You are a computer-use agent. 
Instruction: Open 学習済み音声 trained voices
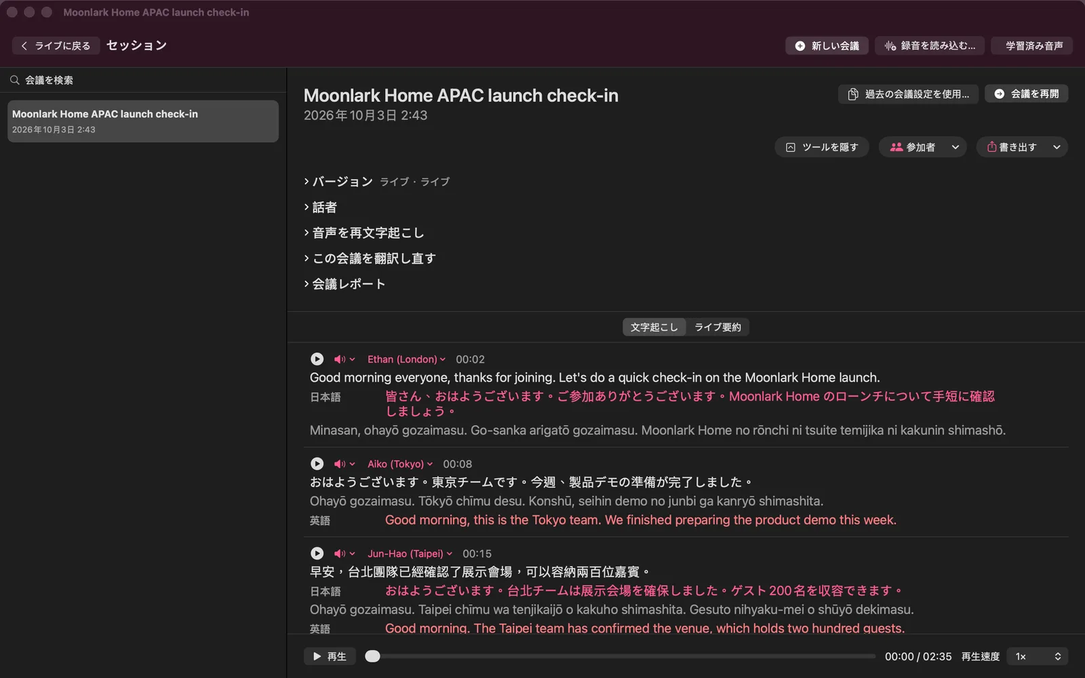(1031, 45)
